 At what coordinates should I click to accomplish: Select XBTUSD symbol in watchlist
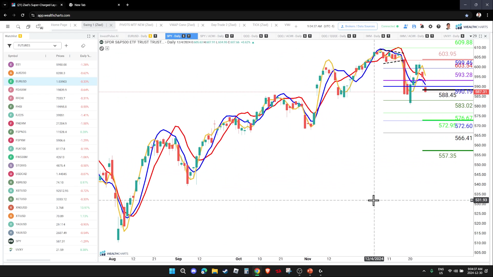[x=21, y=191]
